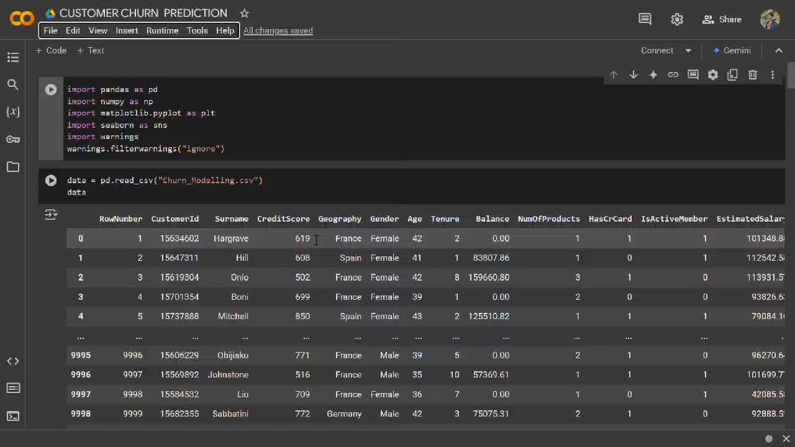This screenshot has height=447, width=795.
Task: Open the variables {x} panel icon
Action: coord(13,112)
